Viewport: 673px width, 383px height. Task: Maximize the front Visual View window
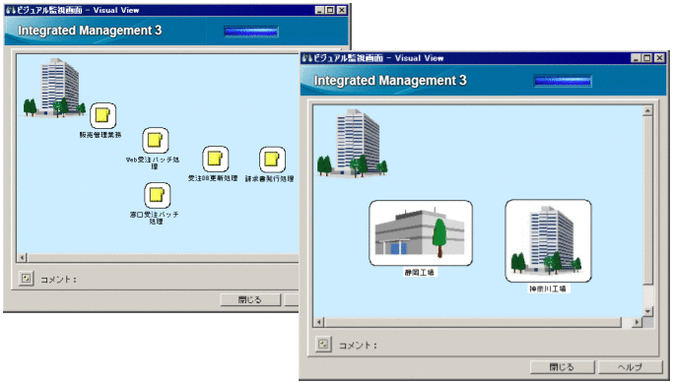(647, 58)
